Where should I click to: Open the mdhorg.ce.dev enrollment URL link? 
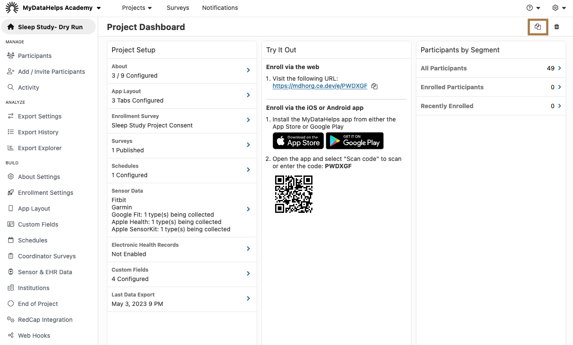point(320,86)
